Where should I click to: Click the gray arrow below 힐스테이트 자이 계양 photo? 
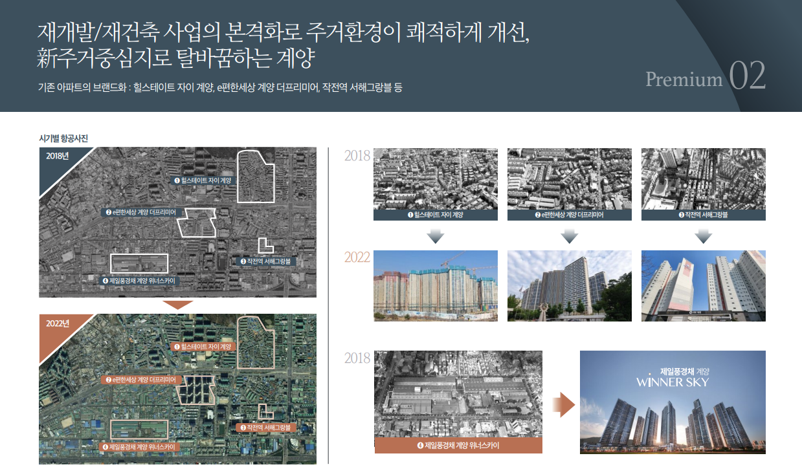click(436, 236)
